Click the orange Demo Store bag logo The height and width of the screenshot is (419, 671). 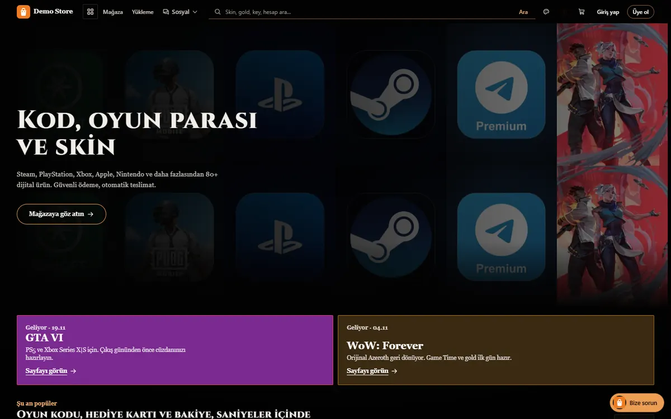click(x=23, y=12)
